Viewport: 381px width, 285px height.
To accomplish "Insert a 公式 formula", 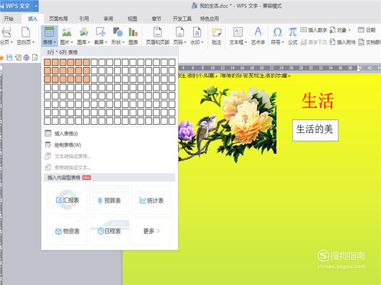I will [293, 36].
